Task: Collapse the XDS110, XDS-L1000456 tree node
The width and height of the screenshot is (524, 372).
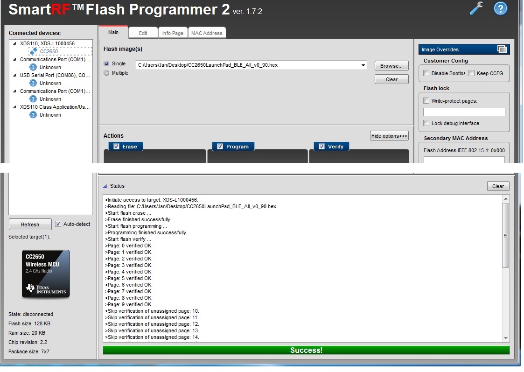Action: tap(14, 43)
